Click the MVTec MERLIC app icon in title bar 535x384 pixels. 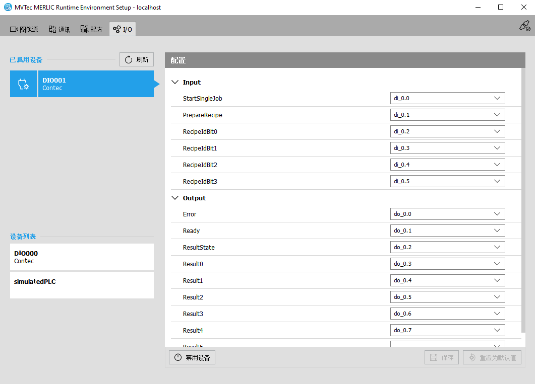[x=8, y=8]
